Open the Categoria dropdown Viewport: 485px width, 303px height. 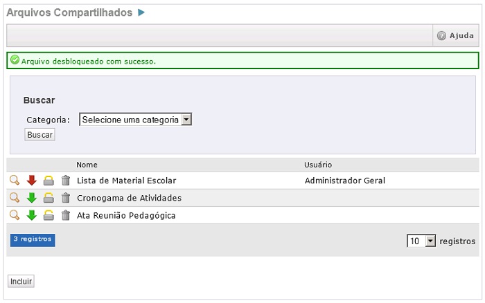click(x=135, y=120)
